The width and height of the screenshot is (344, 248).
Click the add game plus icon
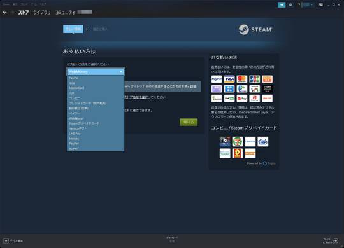coord(6,241)
